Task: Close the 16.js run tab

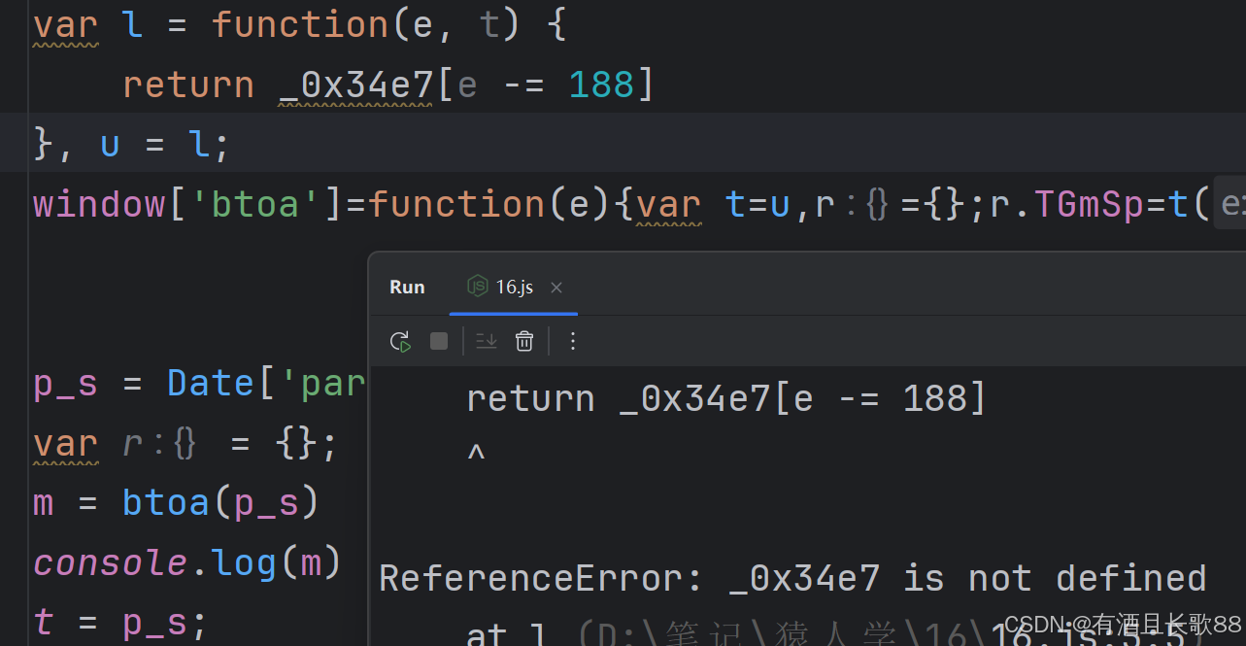Action: (556, 288)
